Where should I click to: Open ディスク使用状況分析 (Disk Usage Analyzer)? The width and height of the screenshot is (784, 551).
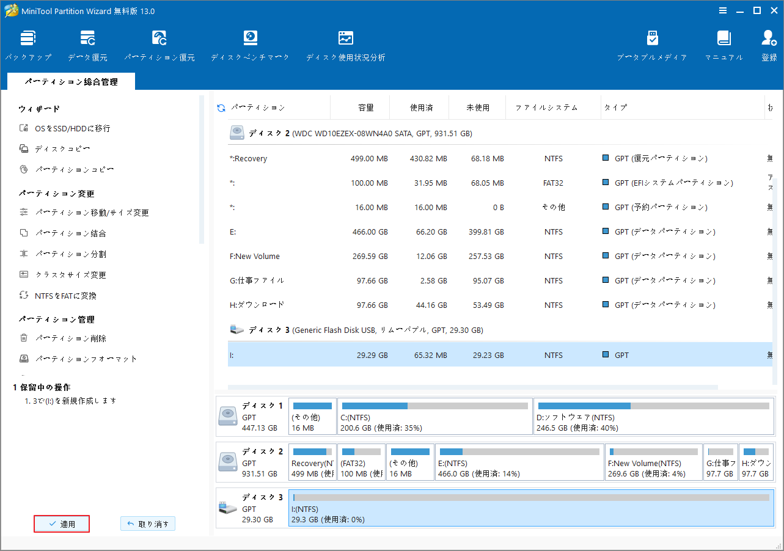(x=346, y=45)
